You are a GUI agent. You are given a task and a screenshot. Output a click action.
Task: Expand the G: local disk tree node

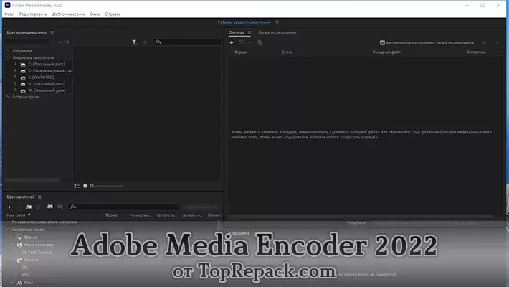coord(15,83)
